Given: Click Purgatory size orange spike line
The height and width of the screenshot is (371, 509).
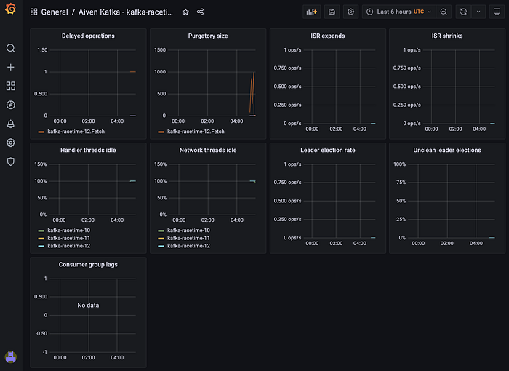Looking at the screenshot, I should click(x=252, y=94).
